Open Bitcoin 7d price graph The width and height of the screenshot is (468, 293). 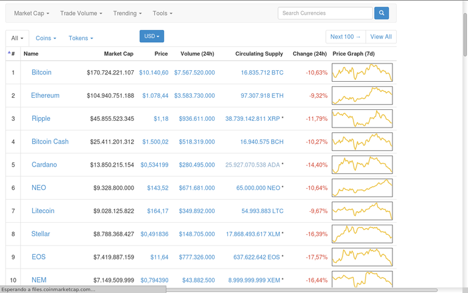tap(362, 73)
